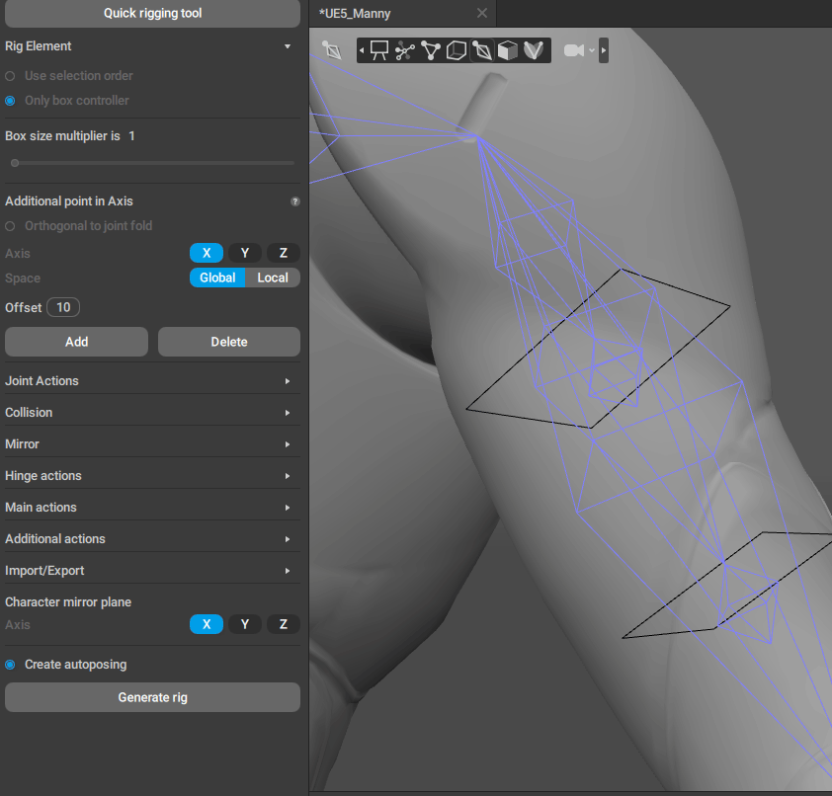
Task: Click the joint icon left of viewport toolbar
Action: (x=332, y=49)
